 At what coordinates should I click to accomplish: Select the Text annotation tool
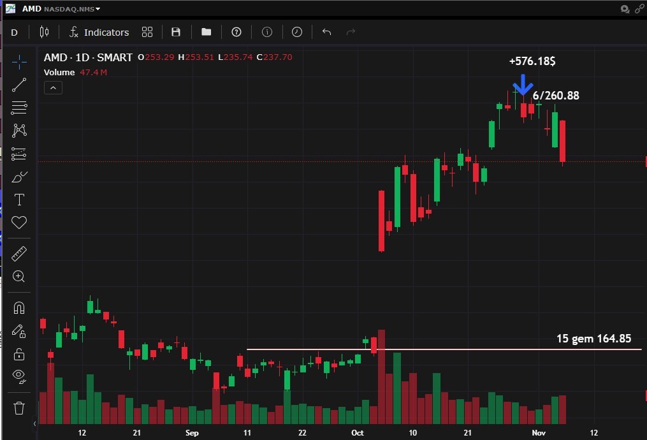(19, 200)
